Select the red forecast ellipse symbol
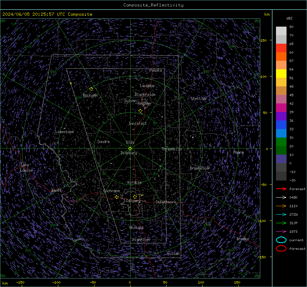Viewport: 307px width, 287px height. pyautogui.click(x=281, y=248)
